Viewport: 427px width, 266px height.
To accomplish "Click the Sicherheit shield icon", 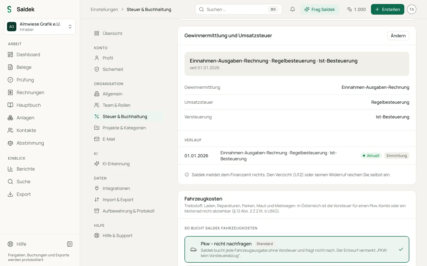I will click(97, 69).
